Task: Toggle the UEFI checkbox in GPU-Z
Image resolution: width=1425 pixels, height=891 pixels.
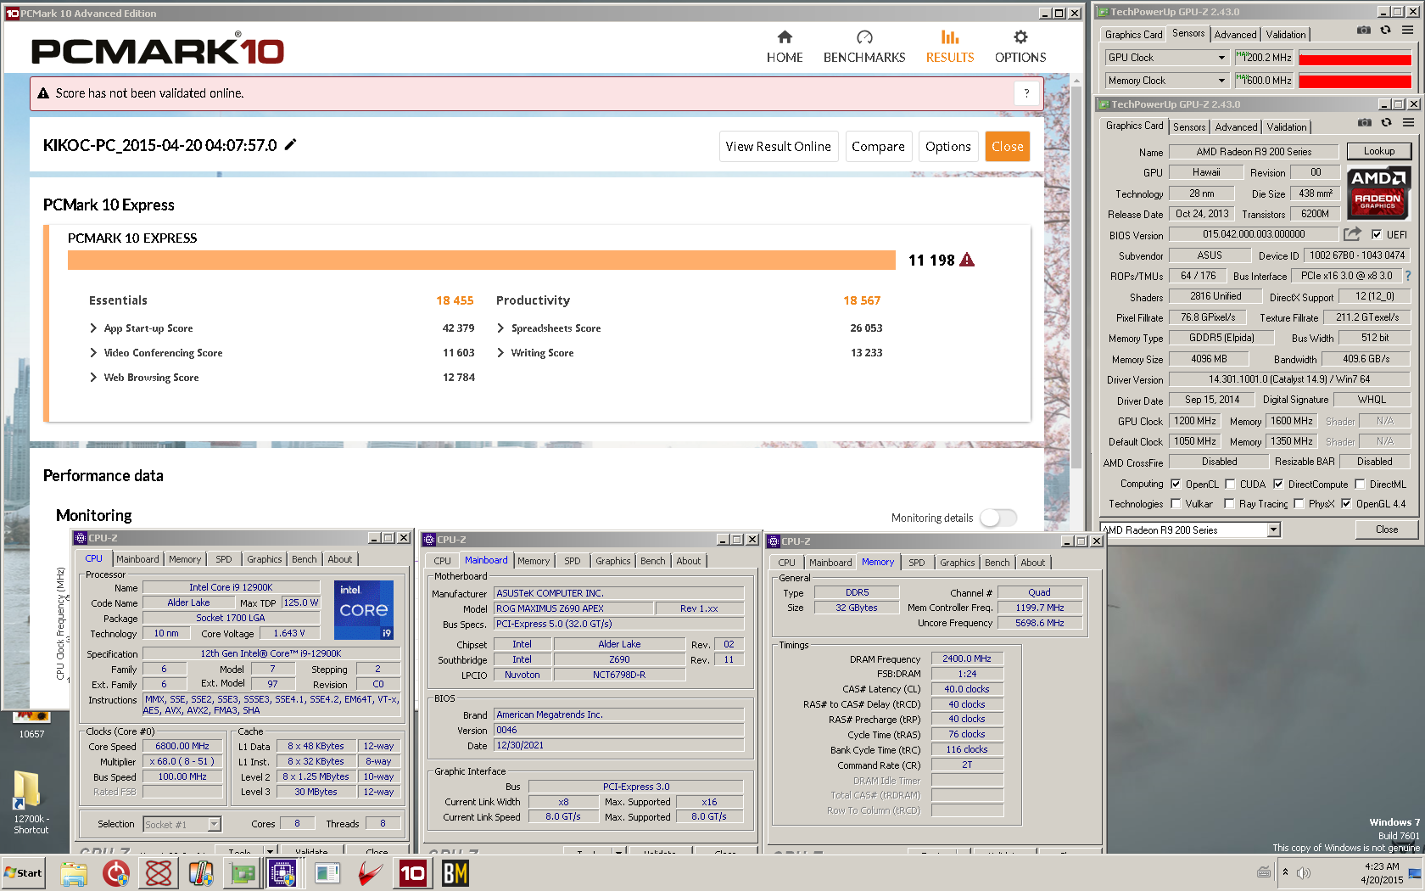Action: [1377, 235]
